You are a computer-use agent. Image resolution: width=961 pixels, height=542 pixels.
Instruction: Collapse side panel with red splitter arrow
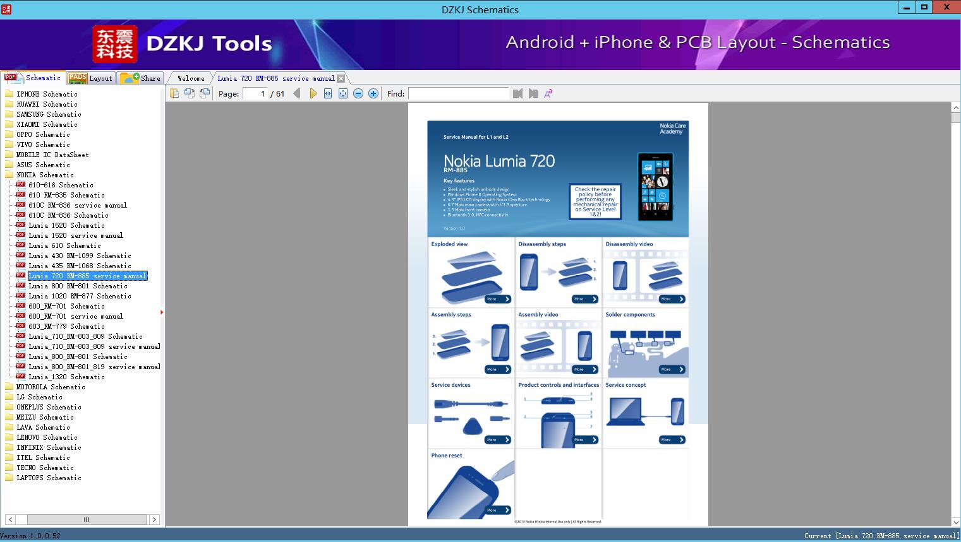click(x=162, y=312)
